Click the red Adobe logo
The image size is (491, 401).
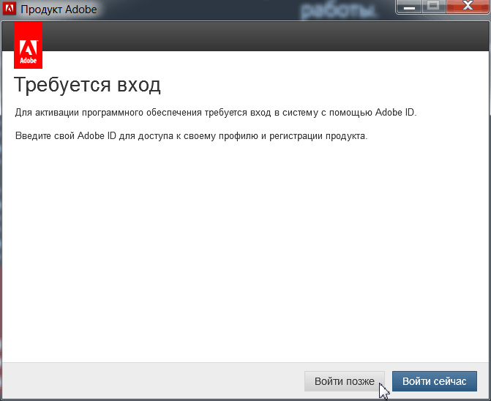point(29,45)
